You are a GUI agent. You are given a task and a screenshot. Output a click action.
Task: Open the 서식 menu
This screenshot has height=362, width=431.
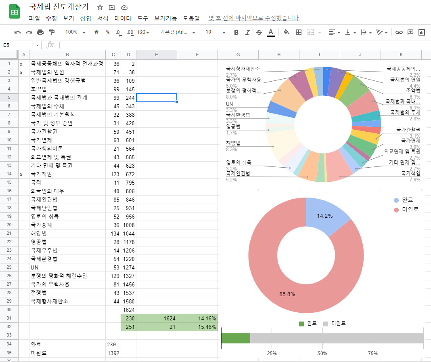pyautogui.click(x=103, y=18)
